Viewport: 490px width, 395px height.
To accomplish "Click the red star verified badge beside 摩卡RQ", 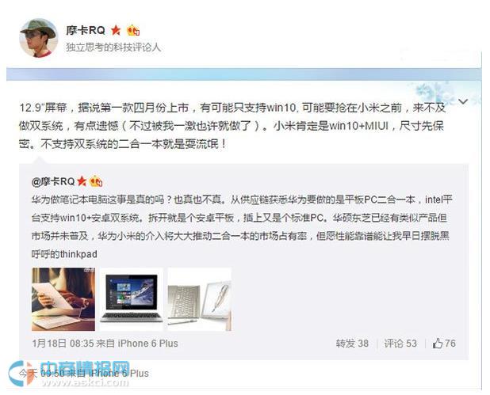I will point(116,30).
